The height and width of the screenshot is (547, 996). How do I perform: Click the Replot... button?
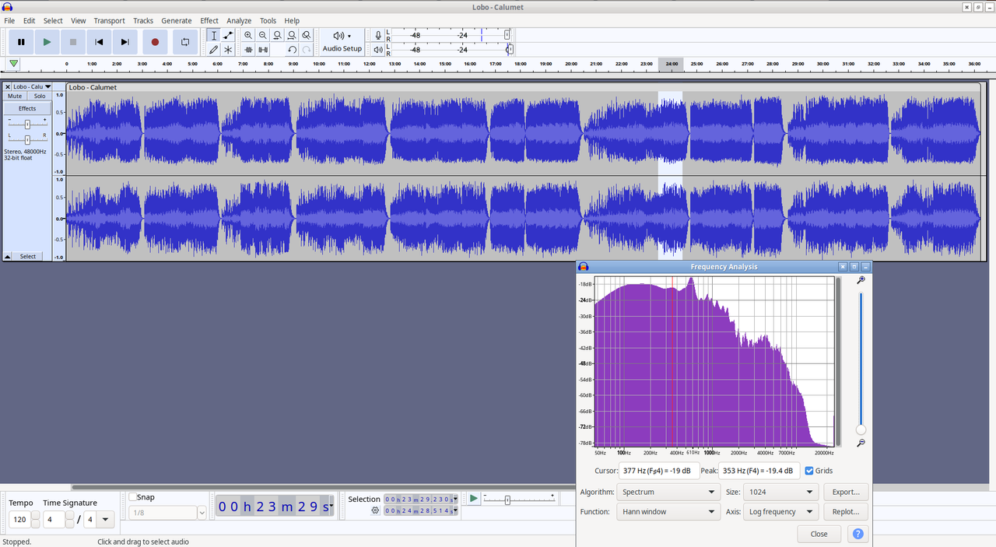point(846,512)
